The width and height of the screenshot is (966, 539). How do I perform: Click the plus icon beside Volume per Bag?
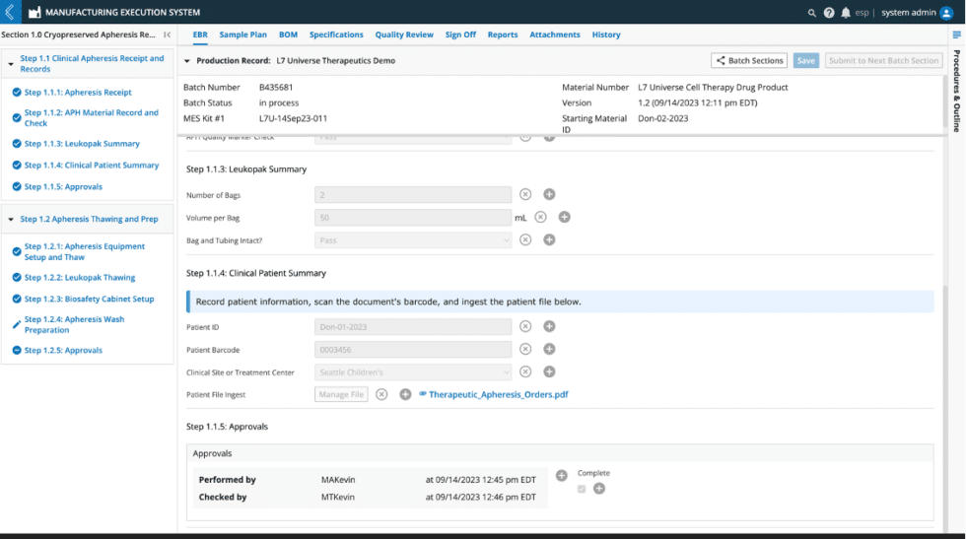pyautogui.click(x=564, y=217)
